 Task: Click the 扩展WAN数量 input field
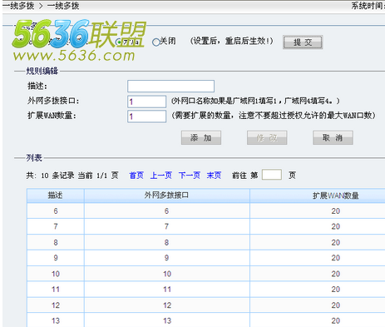pyautogui.click(x=146, y=116)
